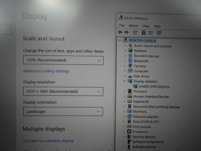
Task: Select the Biometric devices label
Action: pyautogui.click(x=147, y=56)
